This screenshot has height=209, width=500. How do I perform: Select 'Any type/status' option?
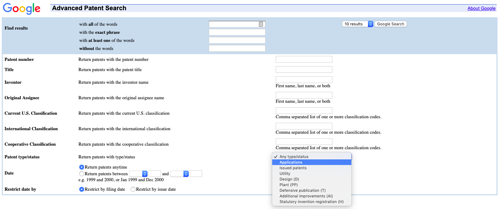coord(312,157)
